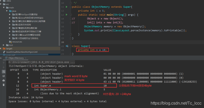This screenshot has width=204, height=108.
Task: Click the Print icon in Run console
Action: 4,80
